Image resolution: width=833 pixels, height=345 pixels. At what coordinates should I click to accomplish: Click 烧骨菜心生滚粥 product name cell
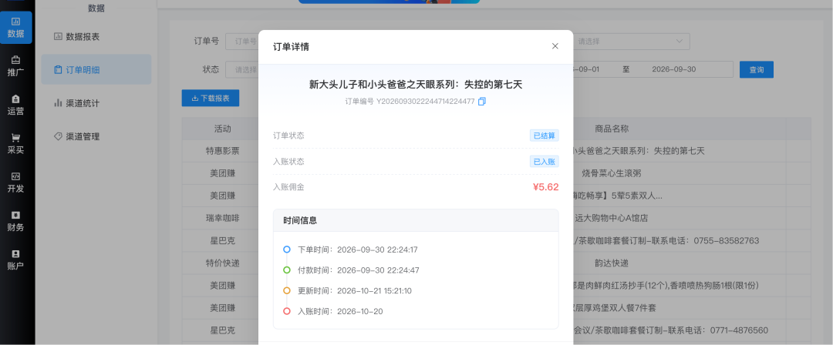click(x=612, y=173)
